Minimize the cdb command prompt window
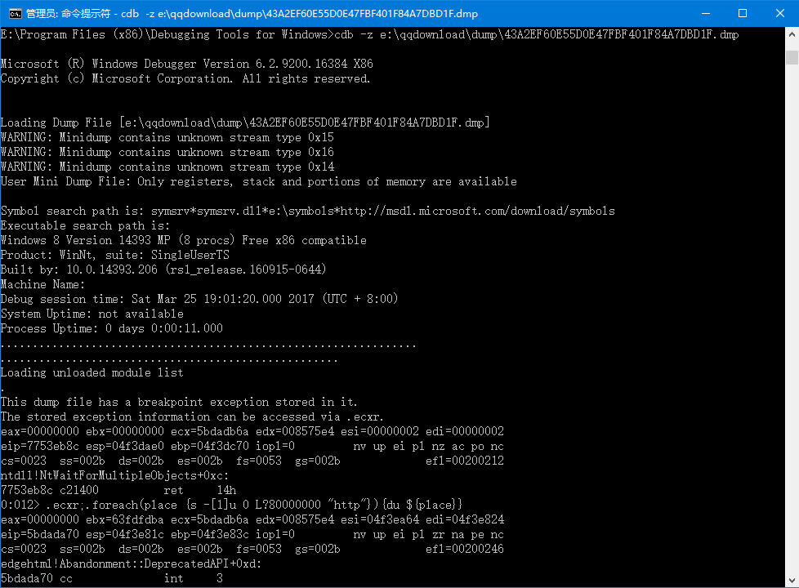The height and width of the screenshot is (588, 799). pos(706,13)
